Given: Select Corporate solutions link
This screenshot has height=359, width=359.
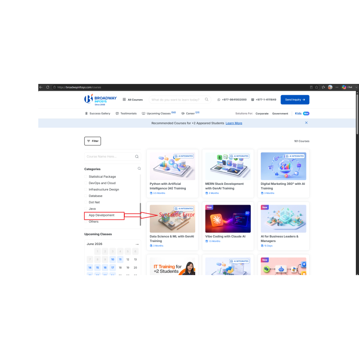Looking at the screenshot, I should point(262,114).
